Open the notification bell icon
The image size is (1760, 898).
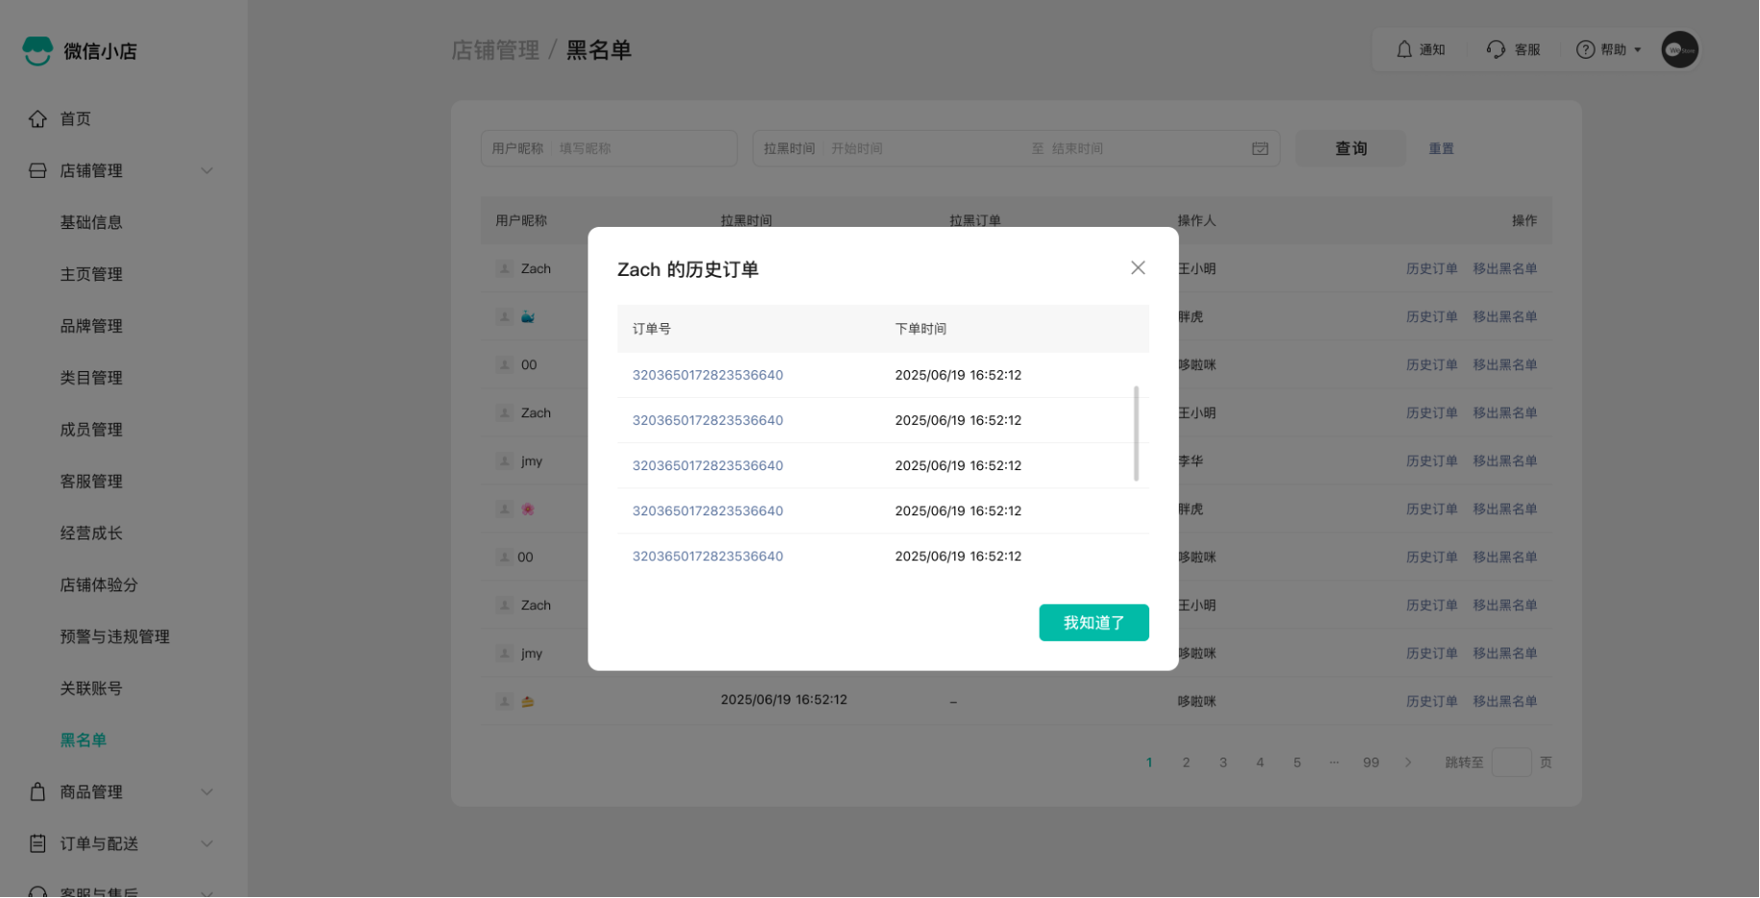(1404, 50)
